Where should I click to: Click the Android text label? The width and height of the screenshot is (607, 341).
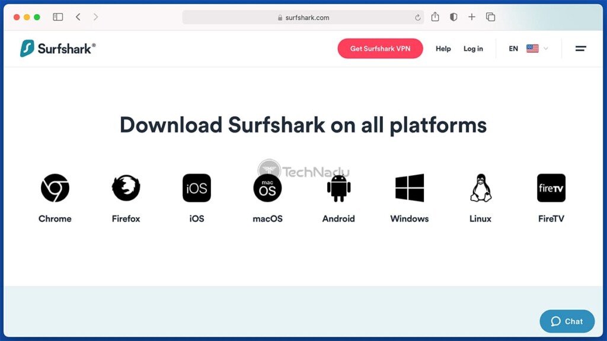(x=338, y=219)
